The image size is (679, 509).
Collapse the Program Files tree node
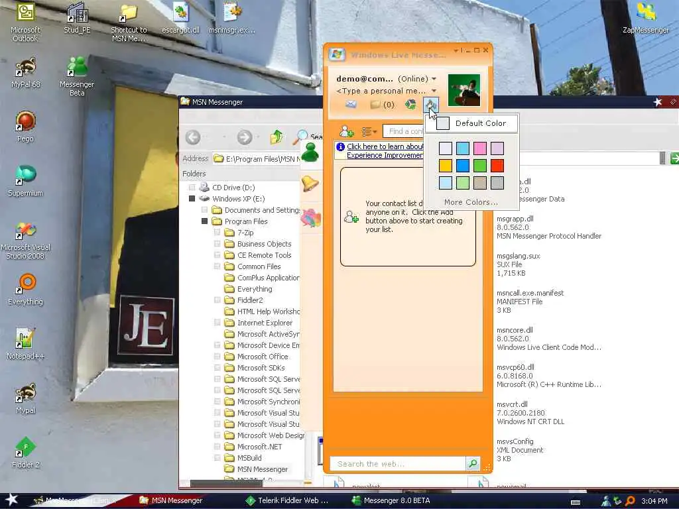click(204, 221)
